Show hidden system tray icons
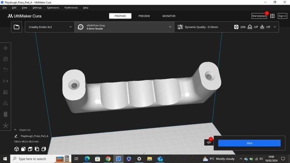The image size is (290, 163). click(x=241, y=159)
